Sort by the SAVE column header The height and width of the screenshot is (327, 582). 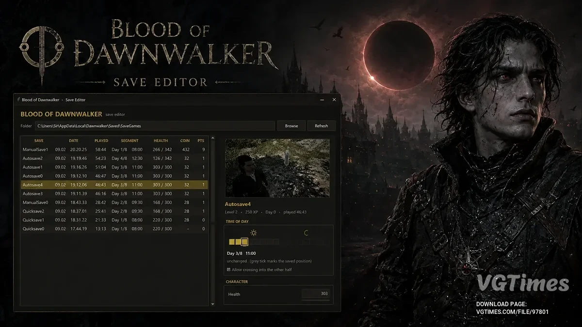(x=39, y=140)
